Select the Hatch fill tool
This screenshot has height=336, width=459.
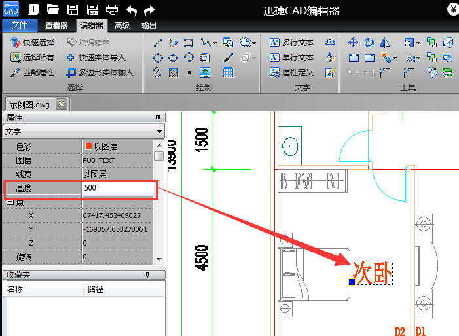tap(174, 72)
